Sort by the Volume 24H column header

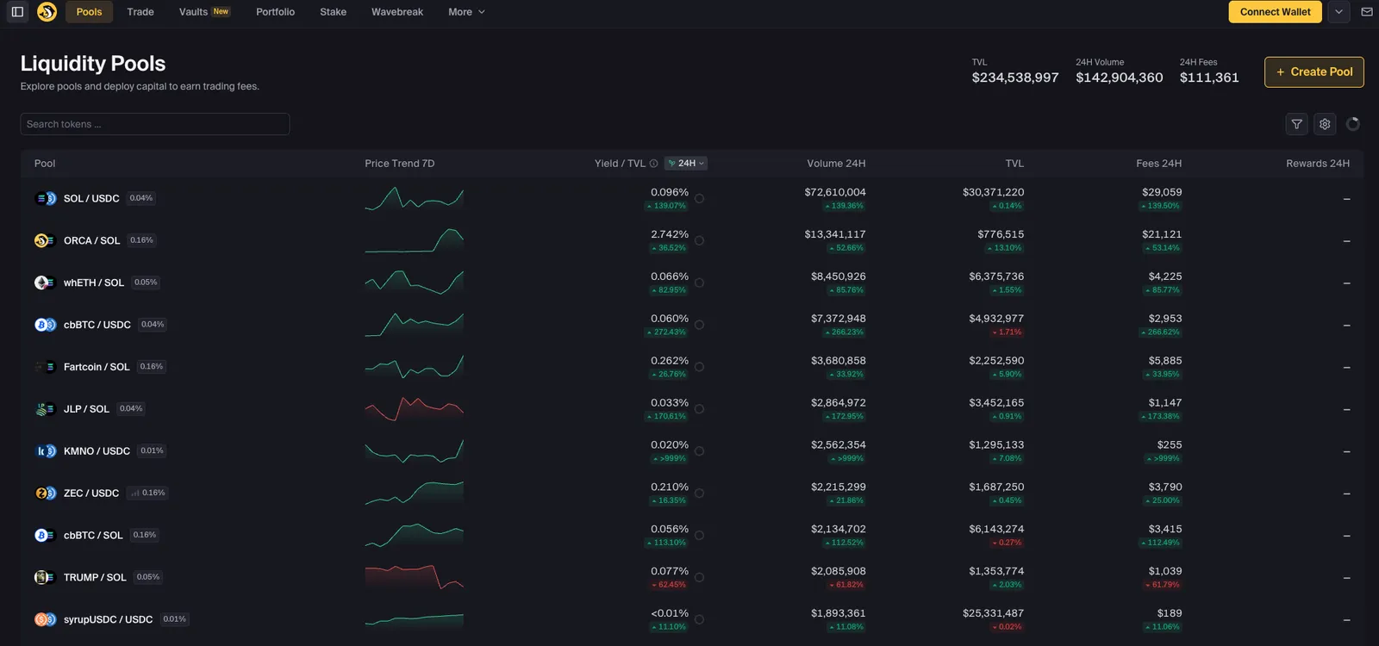[836, 164]
